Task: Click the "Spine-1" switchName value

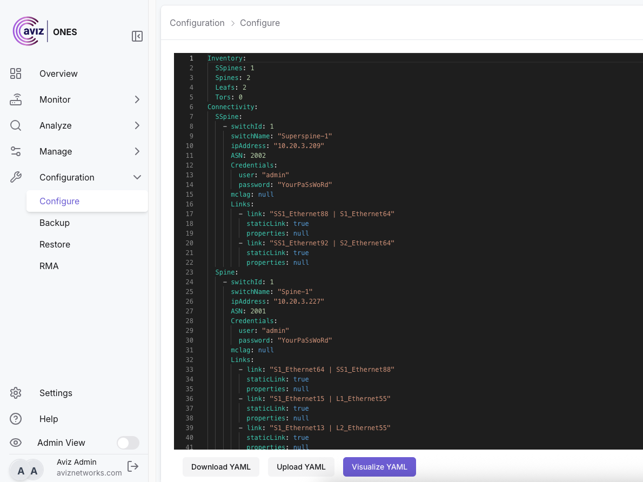Action: coord(295,292)
